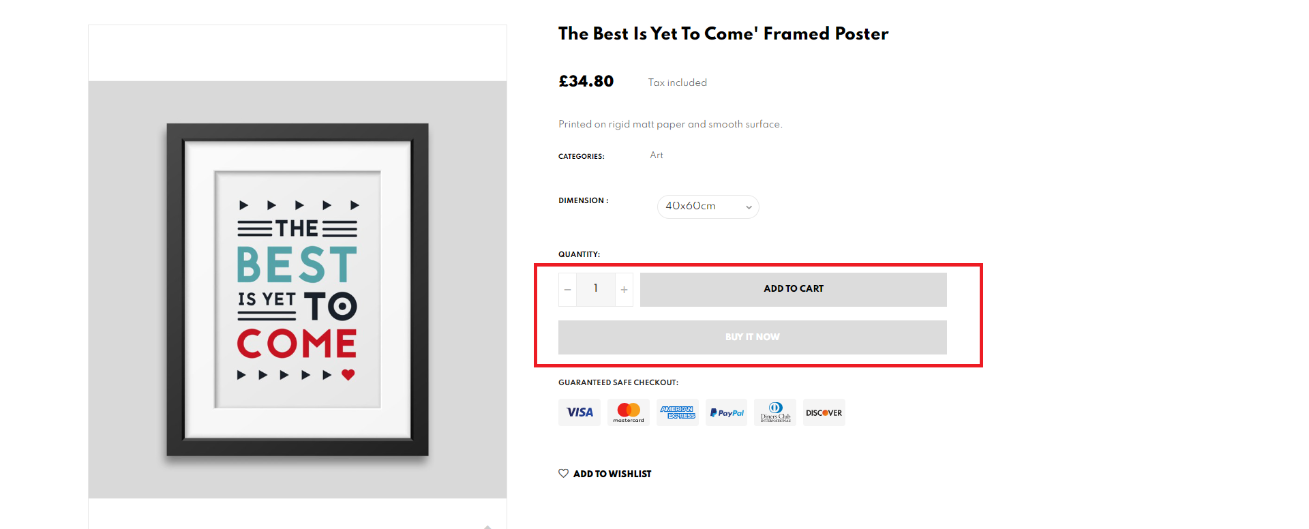
Task: Decrease quantity with the minus button
Action: click(x=567, y=290)
